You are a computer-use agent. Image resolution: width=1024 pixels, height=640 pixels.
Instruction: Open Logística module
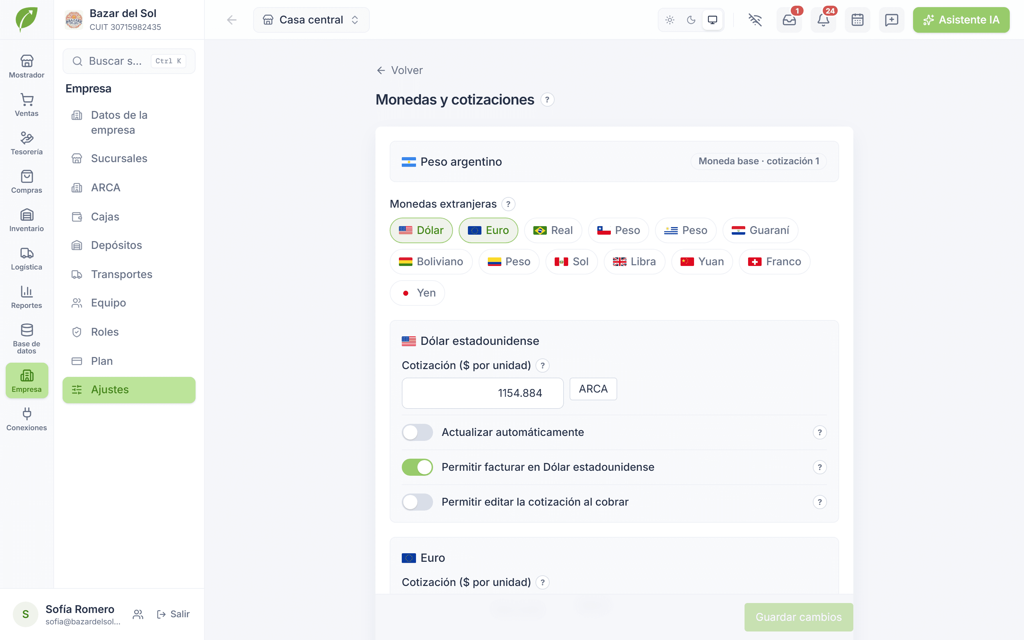[x=27, y=258]
